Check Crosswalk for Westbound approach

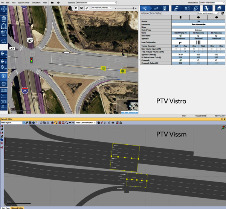click(x=216, y=60)
